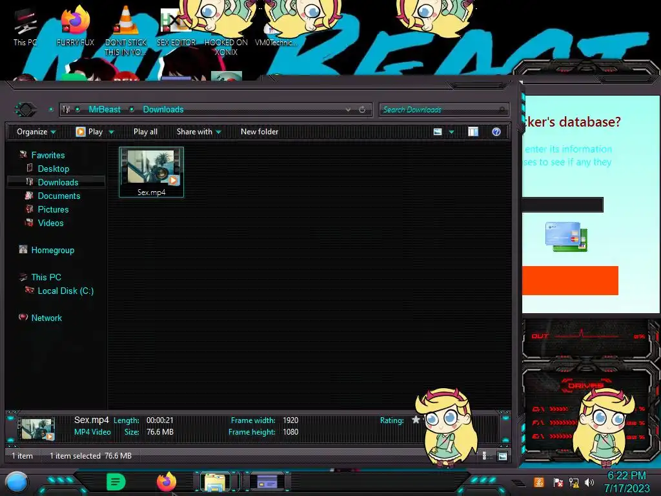Viewport: 661px width, 496px height.
Task: Select Network in navigation pane
Action: (x=46, y=318)
